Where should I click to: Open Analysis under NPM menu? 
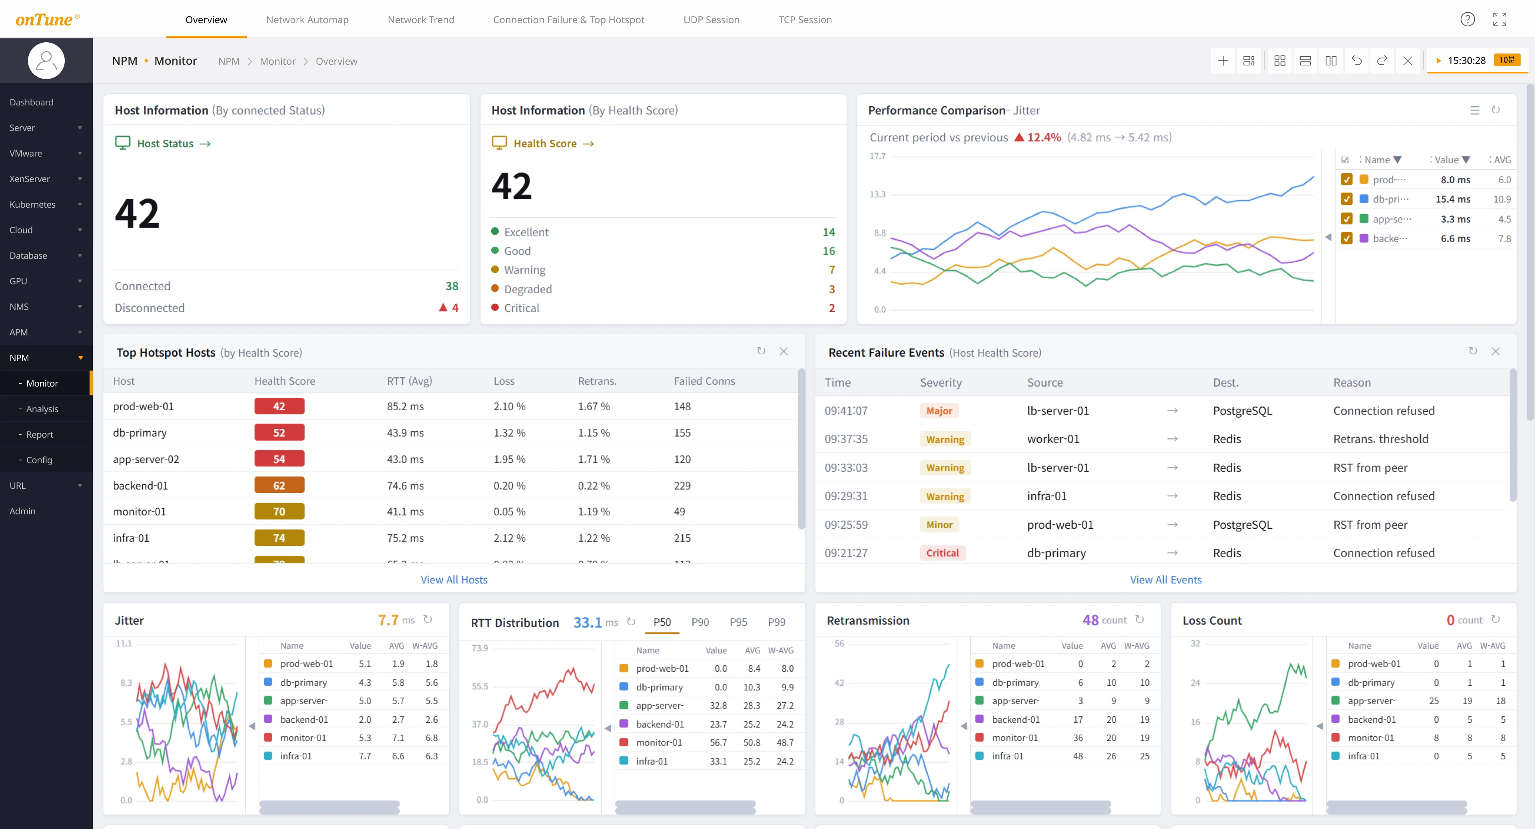(42, 409)
